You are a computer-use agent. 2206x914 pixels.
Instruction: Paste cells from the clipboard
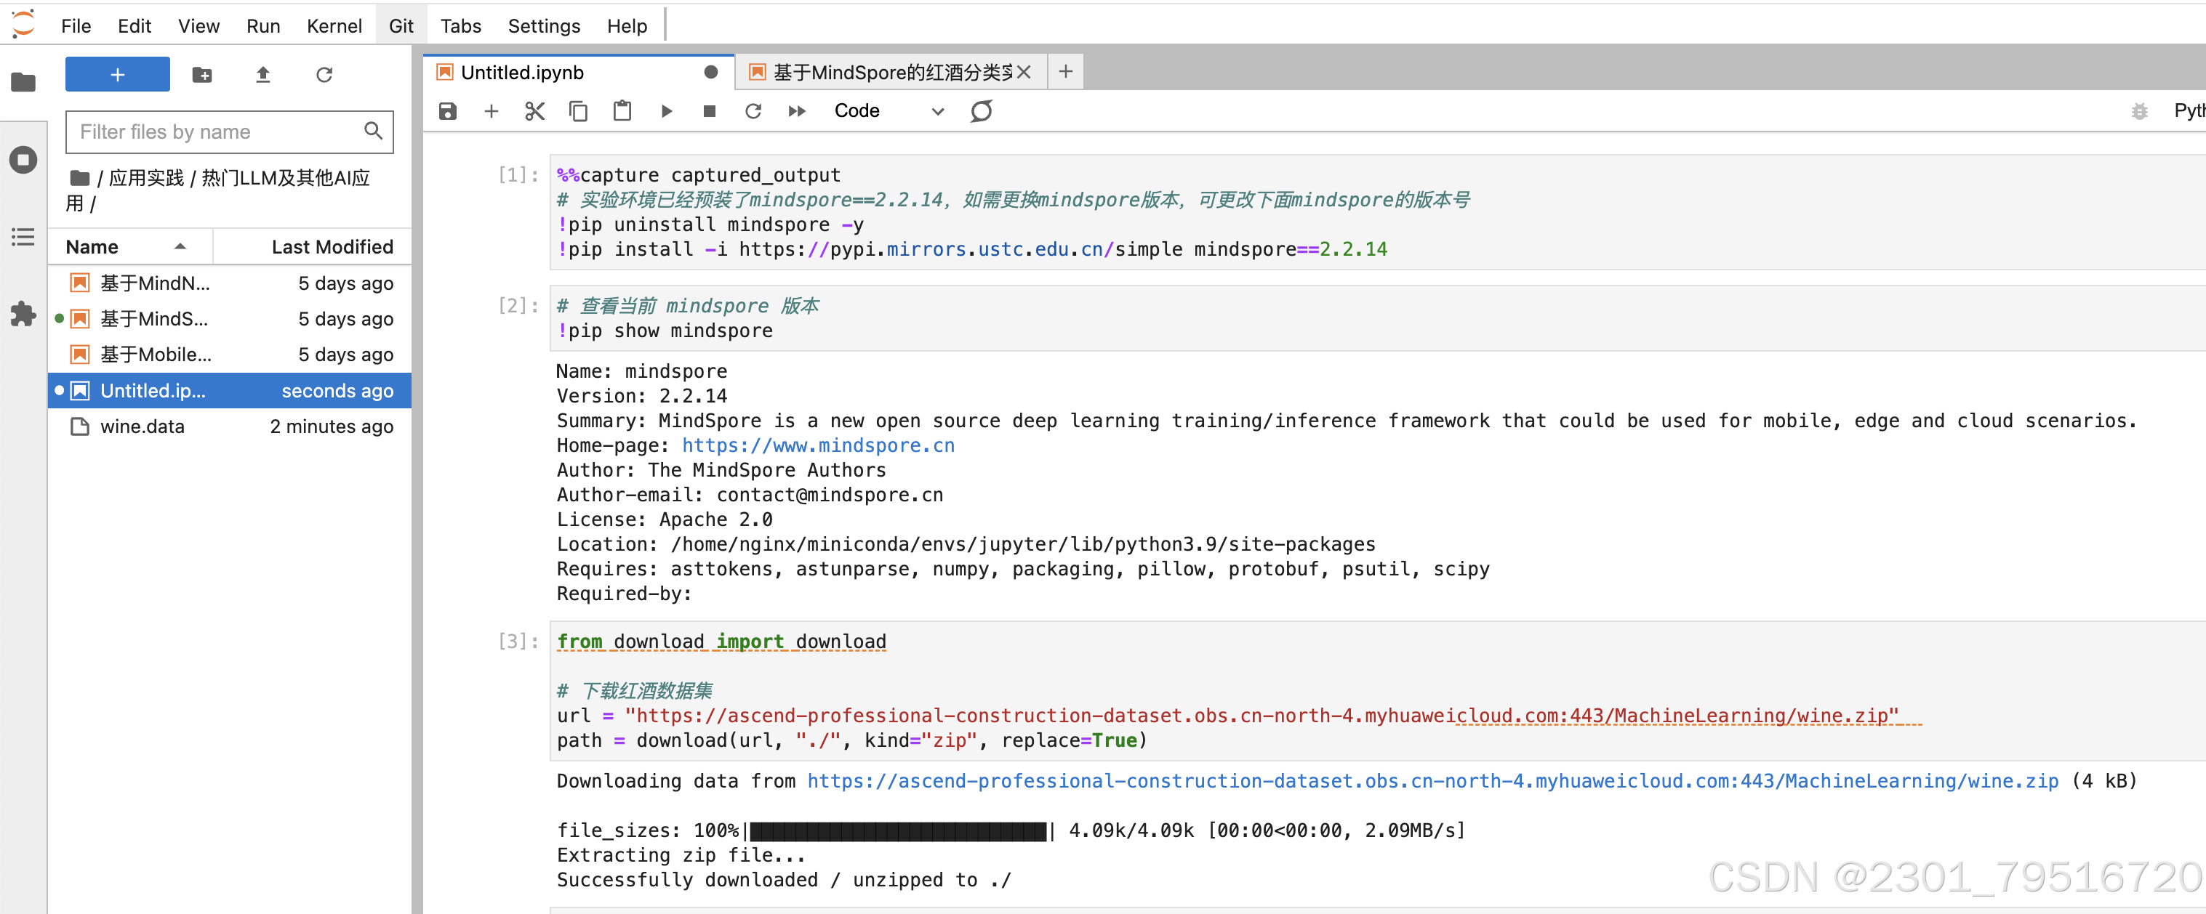[622, 111]
